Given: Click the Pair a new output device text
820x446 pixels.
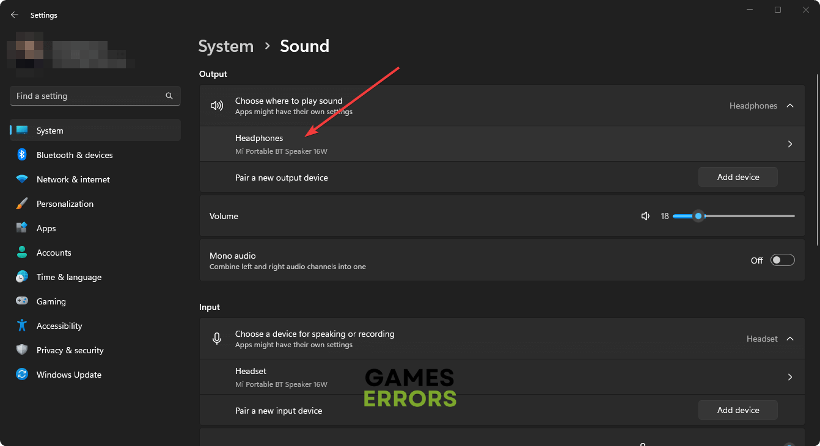Looking at the screenshot, I should 282,178.
